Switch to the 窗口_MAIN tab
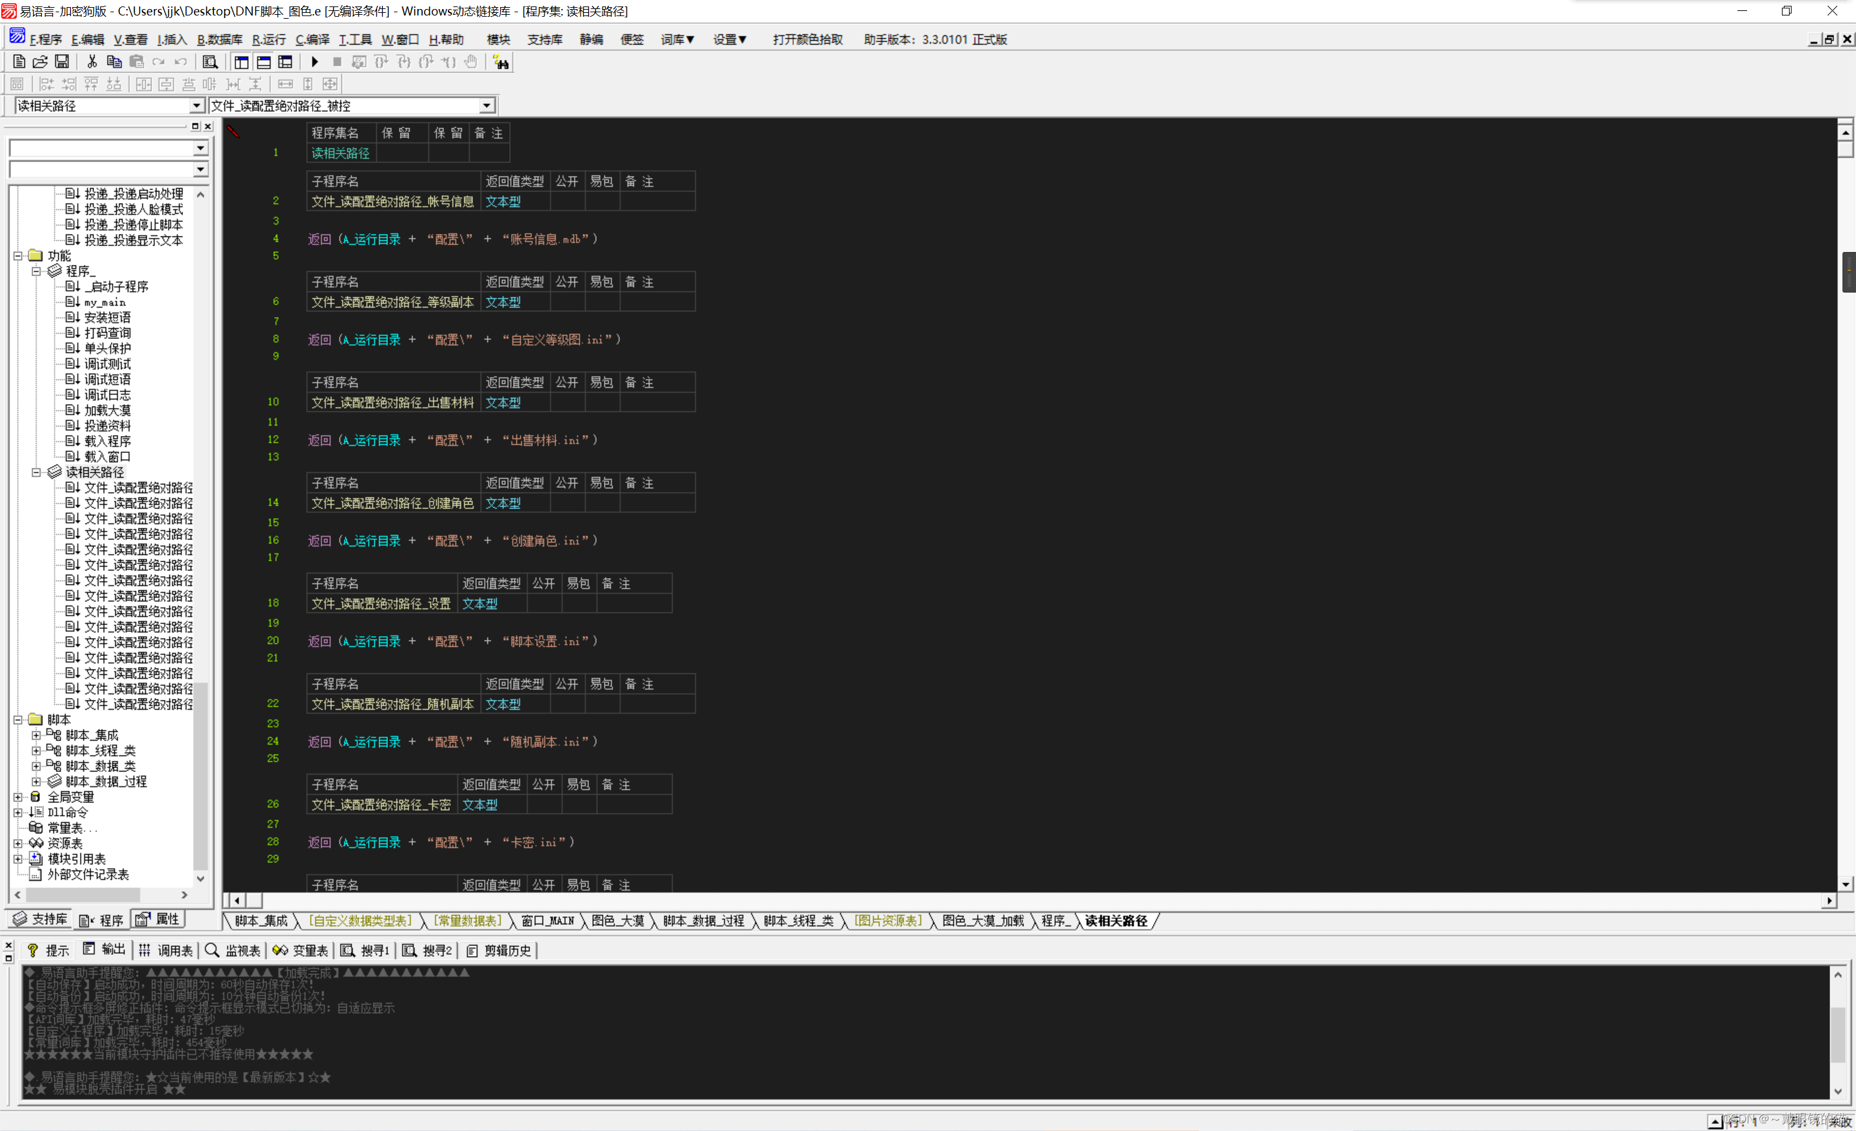Viewport: 1856px width, 1131px height. [x=548, y=921]
